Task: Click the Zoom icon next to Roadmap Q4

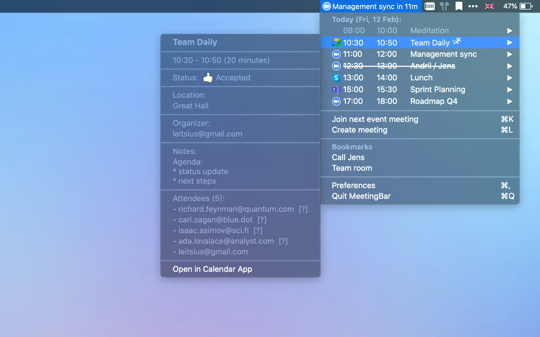Action: tap(336, 101)
